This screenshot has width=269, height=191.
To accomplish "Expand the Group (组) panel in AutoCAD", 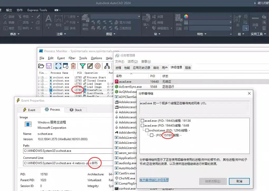I will pyautogui.click(x=241, y=34).
